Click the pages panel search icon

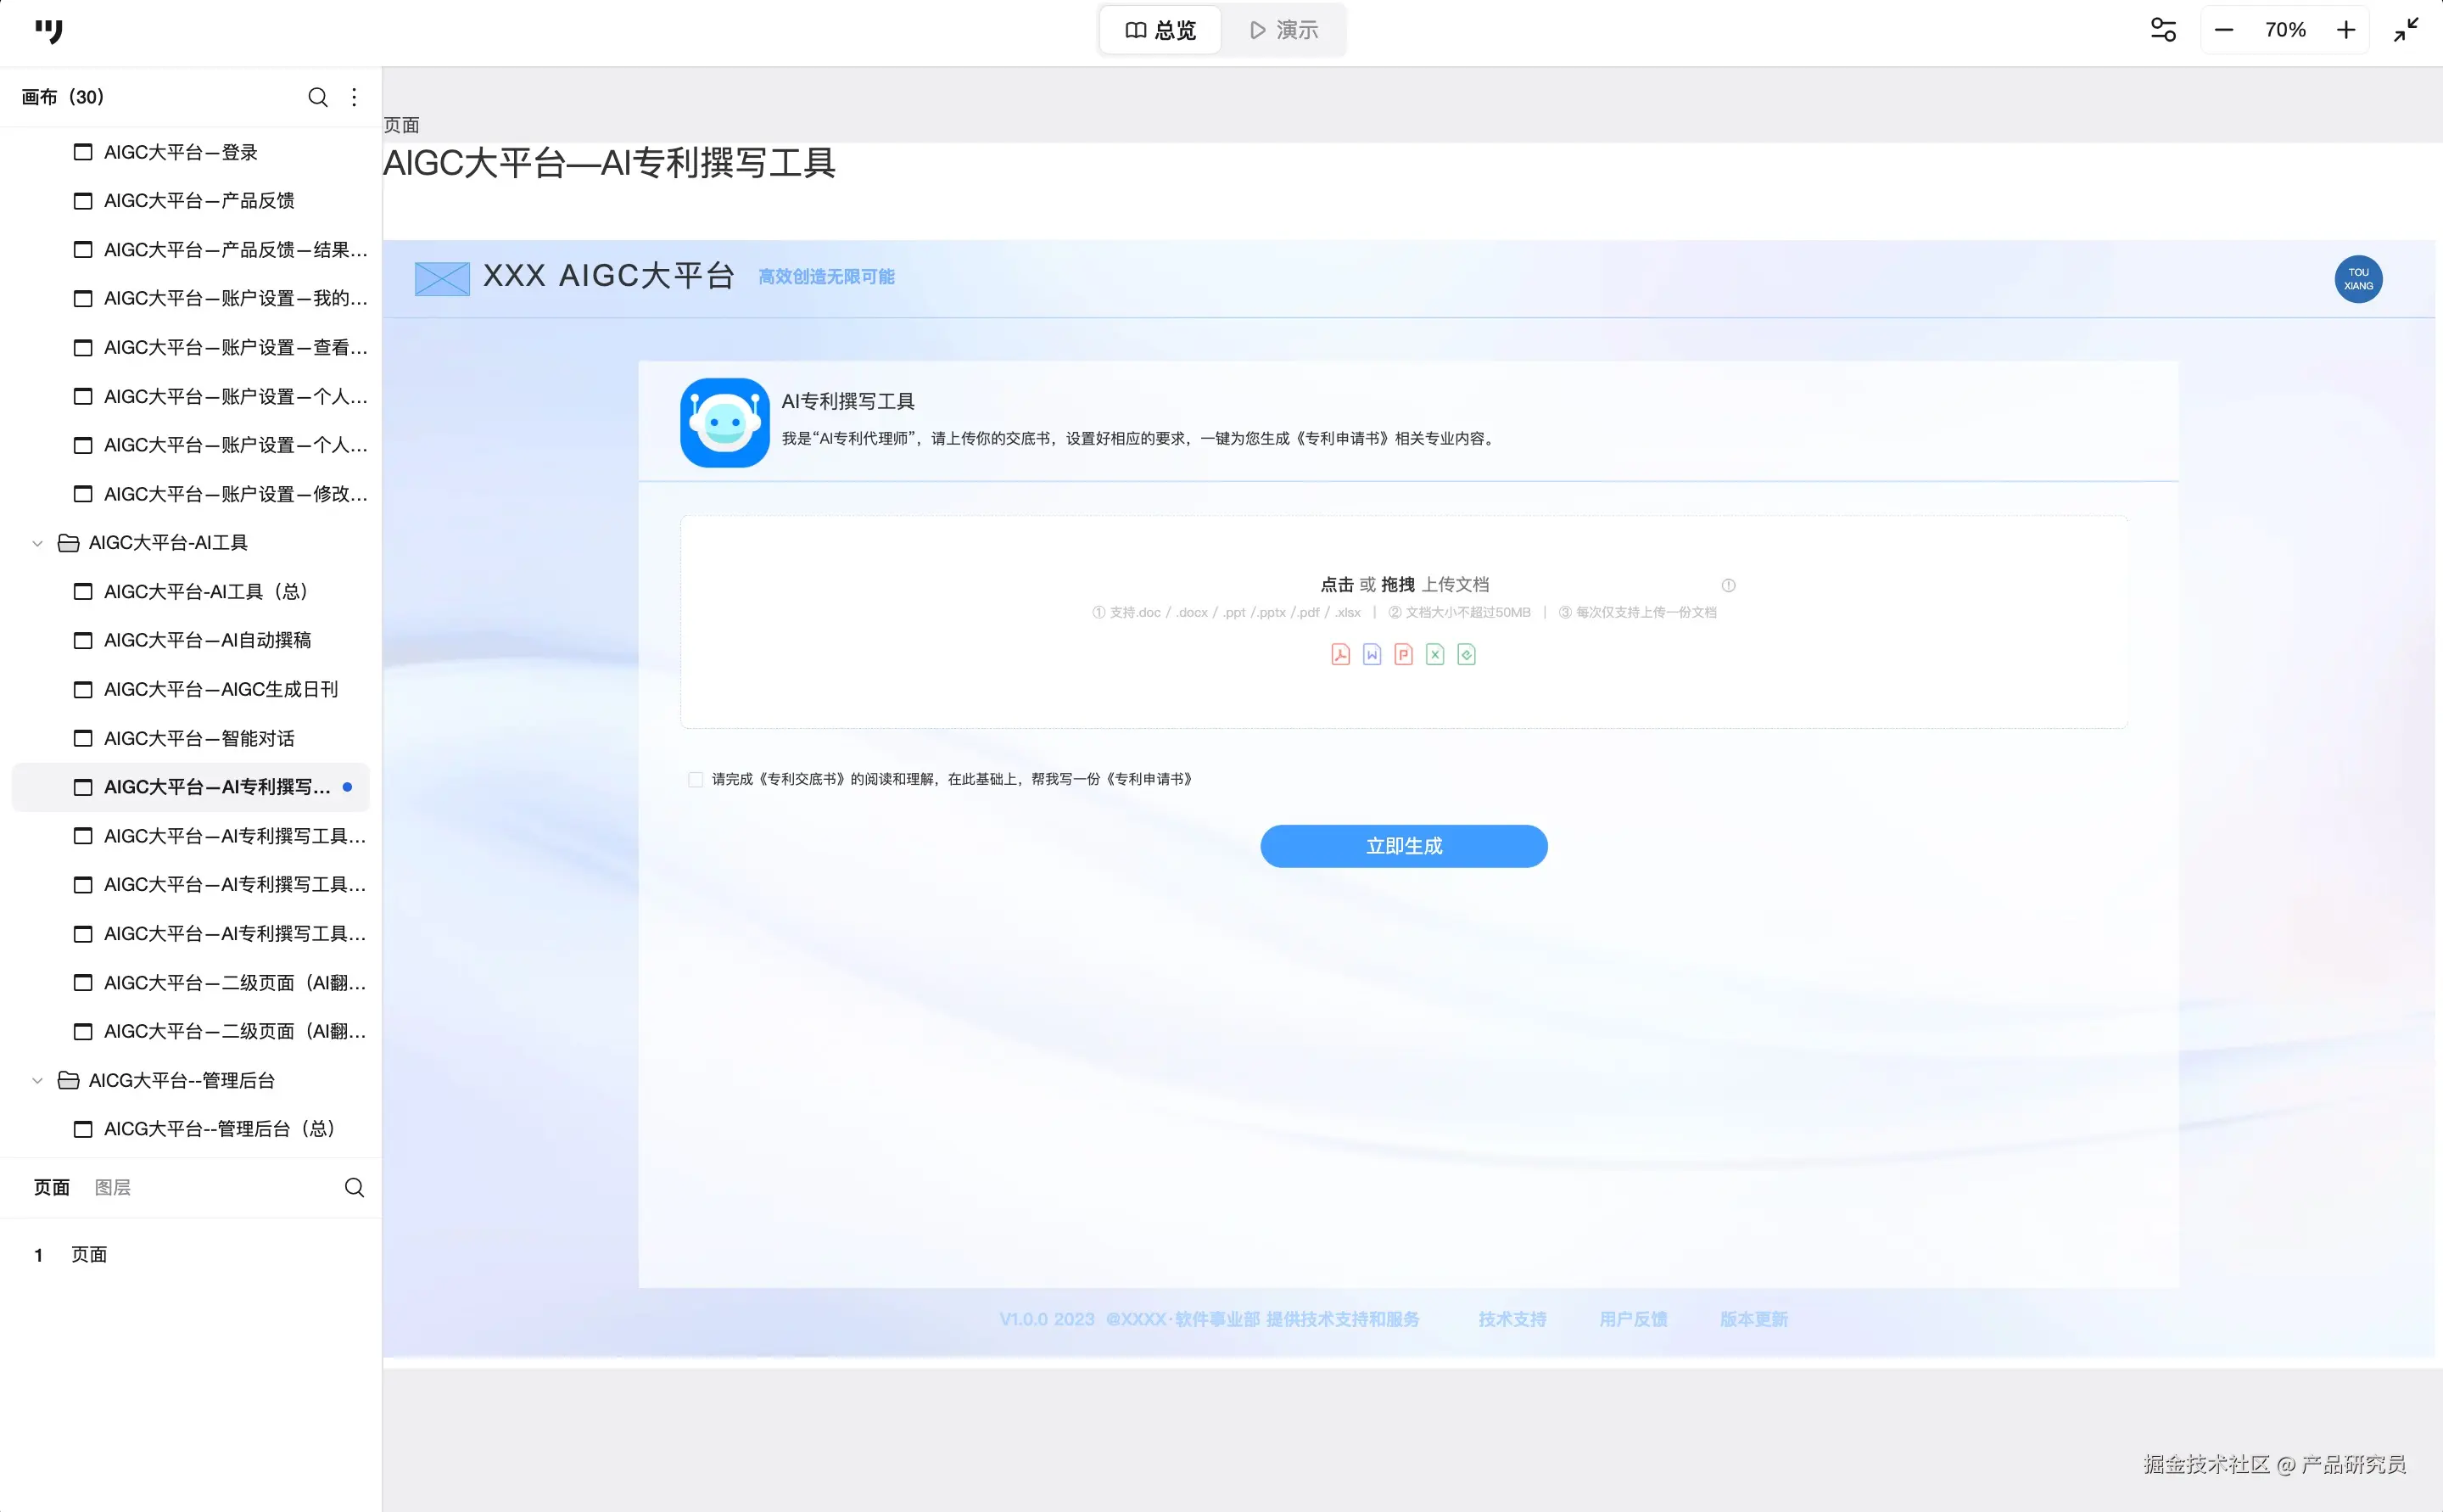[x=354, y=1187]
